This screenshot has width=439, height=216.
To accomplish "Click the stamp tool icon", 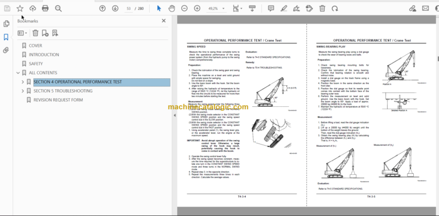I will tap(309, 9).
